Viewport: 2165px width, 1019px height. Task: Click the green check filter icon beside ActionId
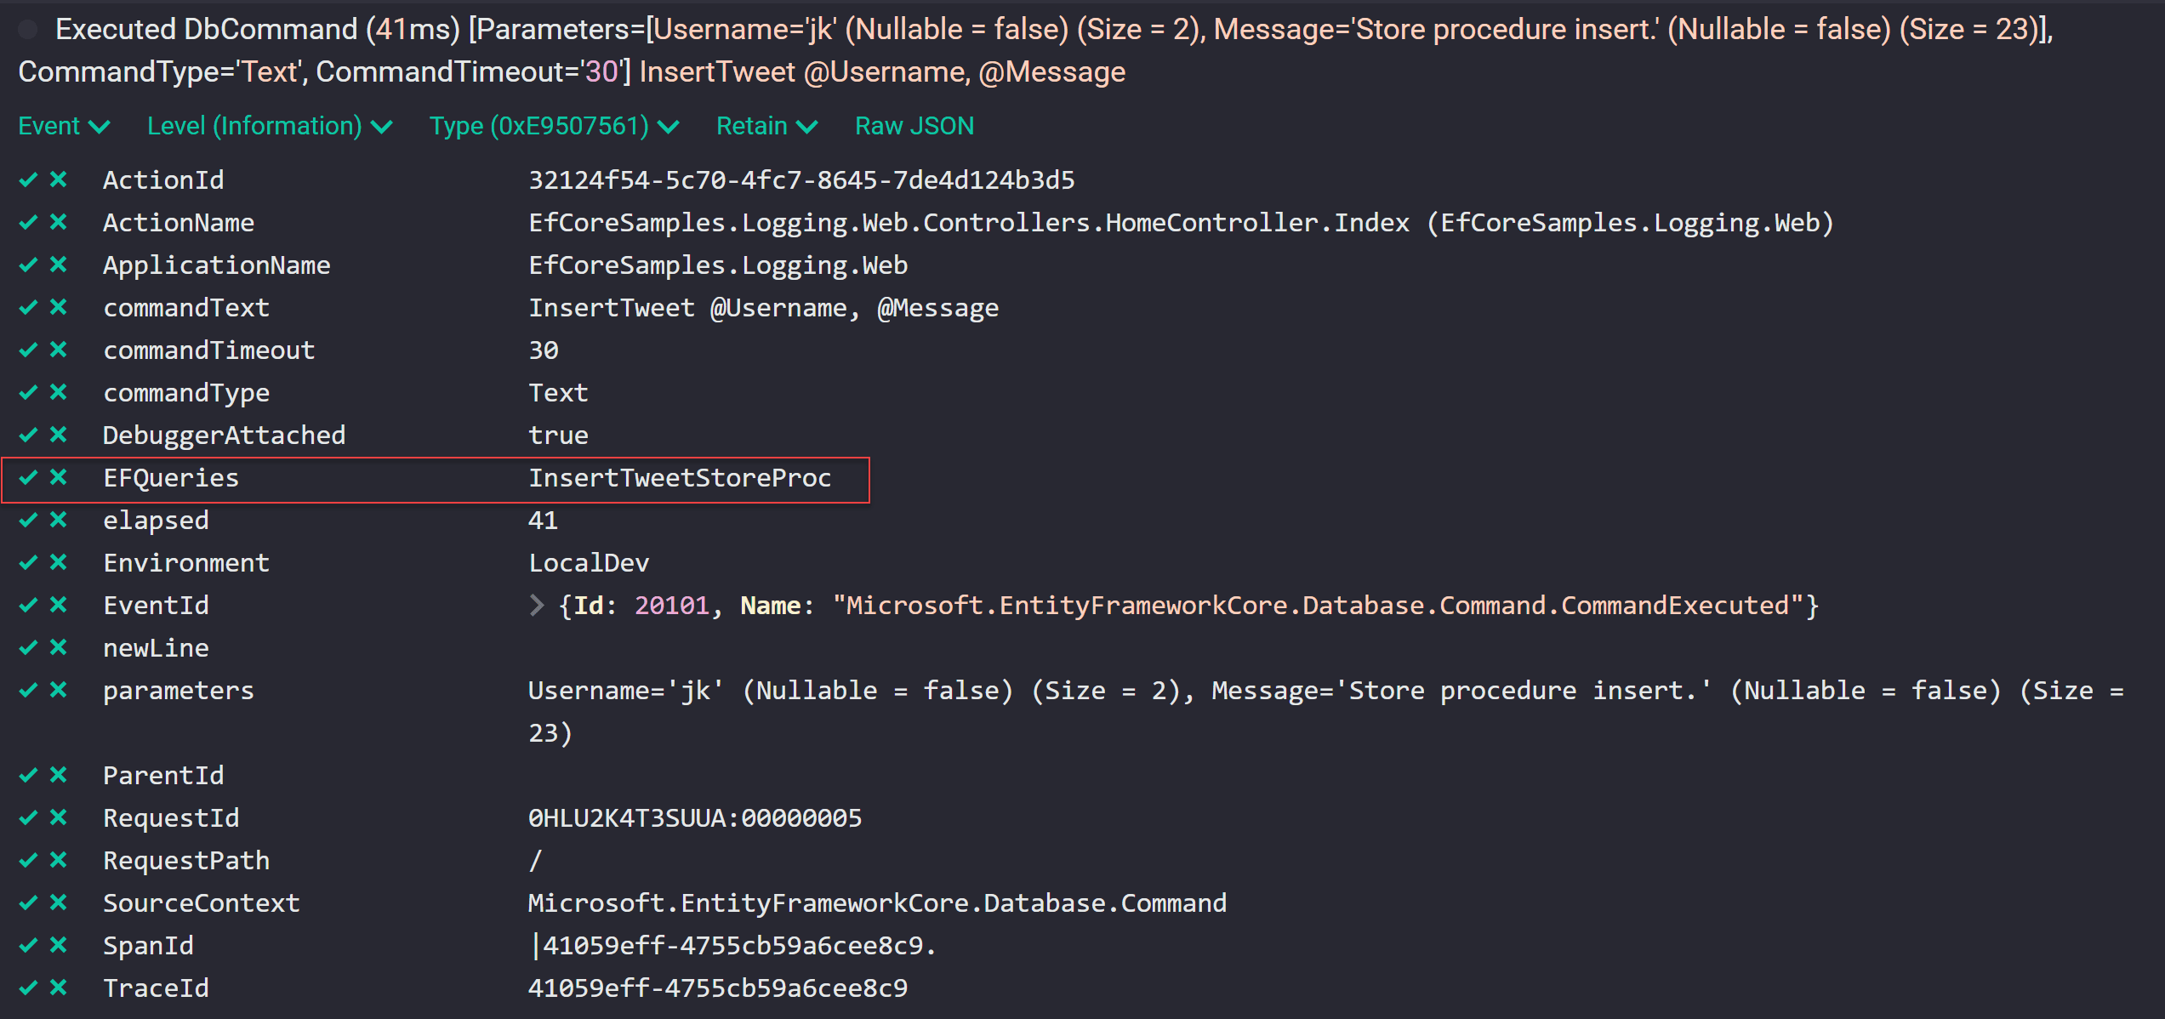click(28, 179)
